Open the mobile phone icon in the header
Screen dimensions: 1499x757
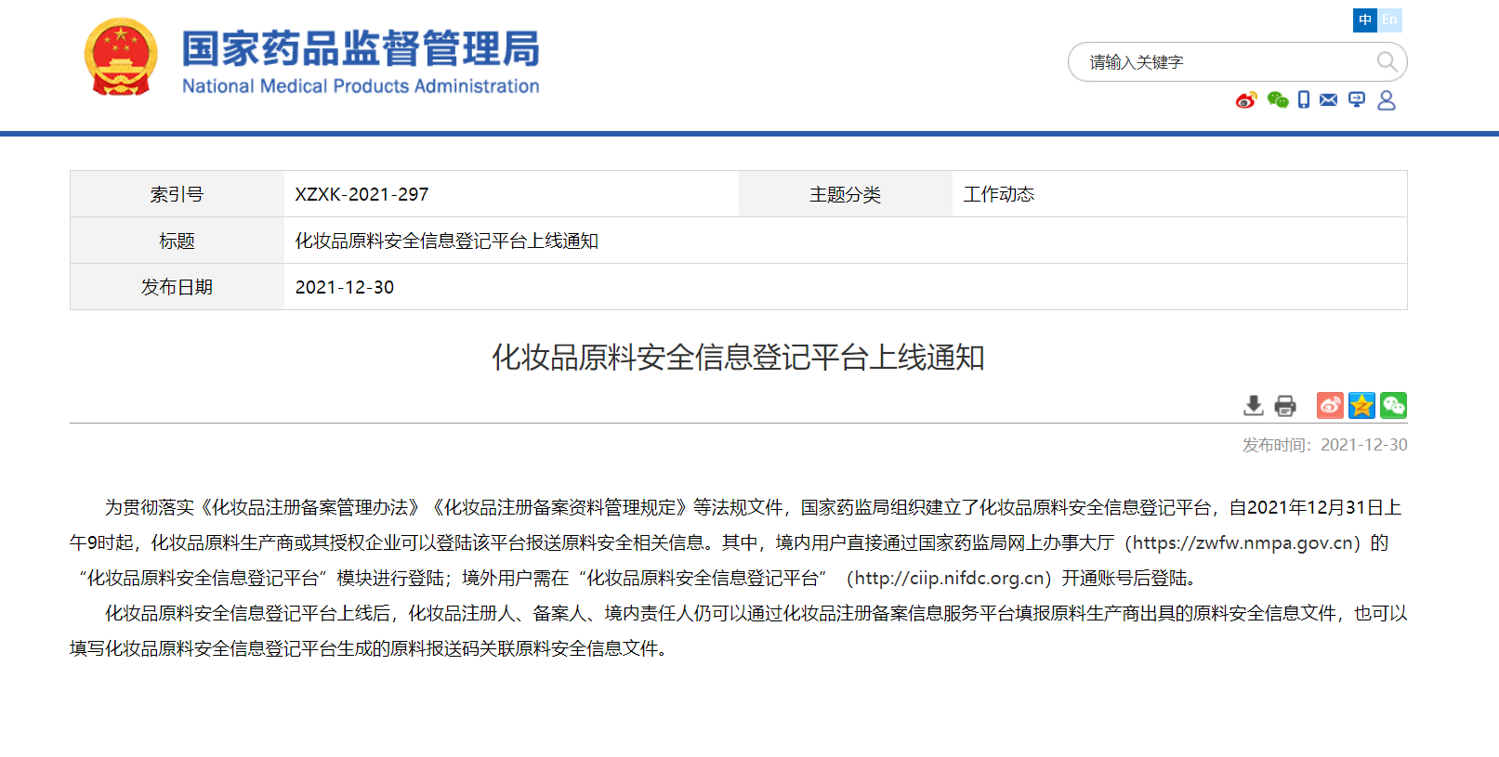pos(1304,100)
